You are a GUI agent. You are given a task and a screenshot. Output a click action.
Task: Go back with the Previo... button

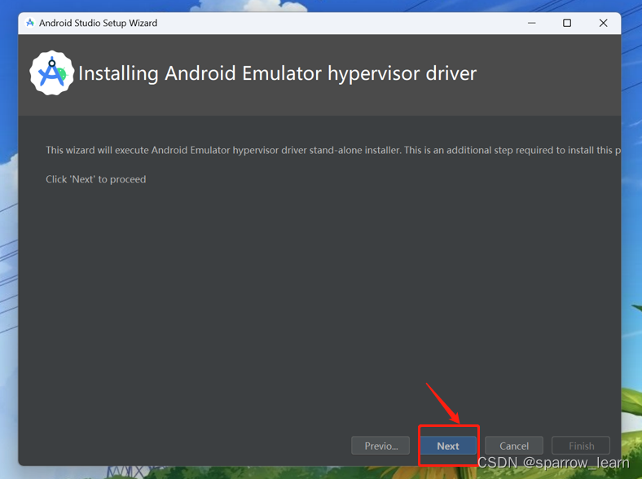380,446
